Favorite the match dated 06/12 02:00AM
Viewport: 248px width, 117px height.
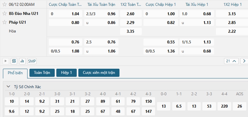[5, 5]
